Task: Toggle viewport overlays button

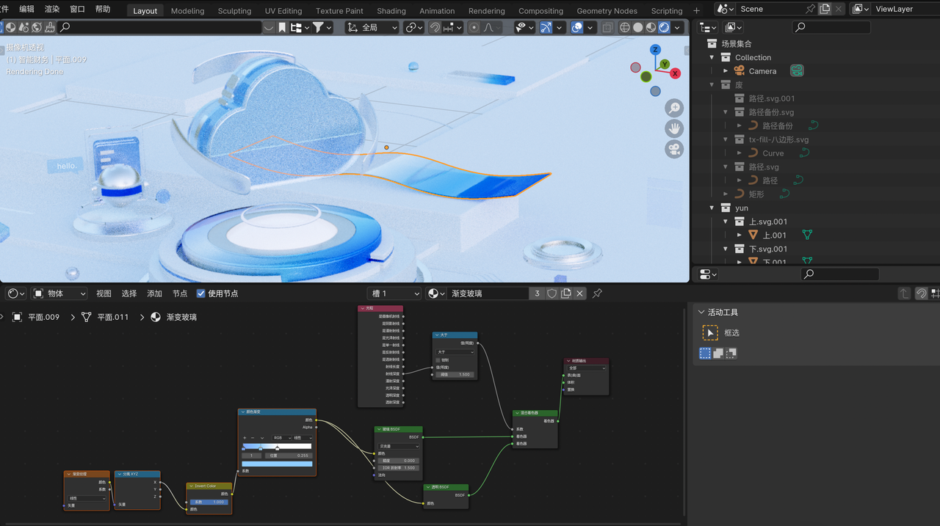Action: click(x=577, y=27)
